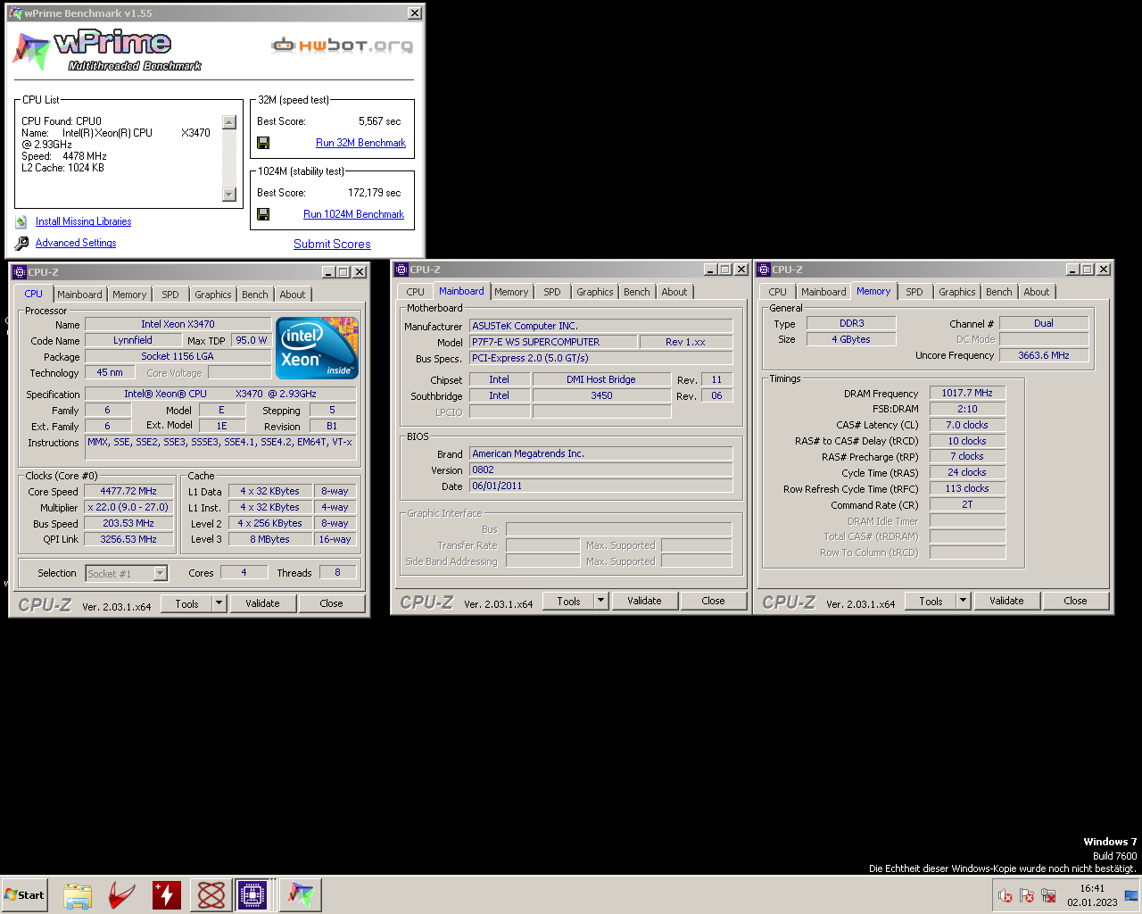The height and width of the screenshot is (914, 1142).
Task: Switch to Memory tab in left CPU-Z
Action: pyautogui.click(x=129, y=295)
